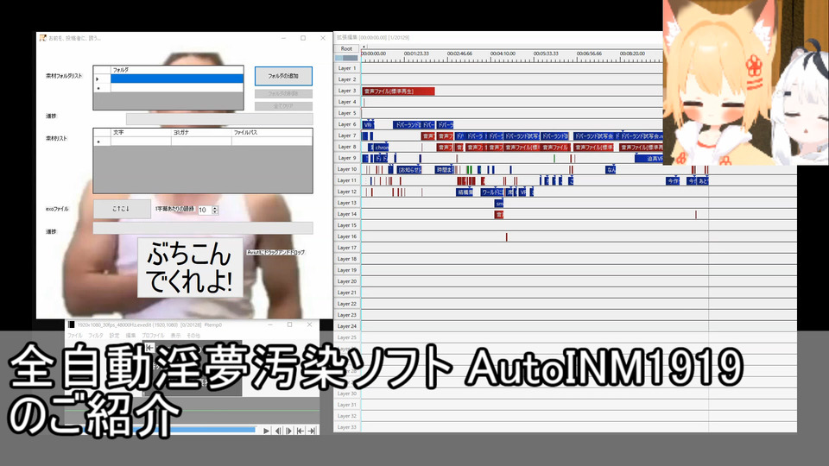Click the greyed 全てクリア button
The width and height of the screenshot is (829, 466).
click(283, 106)
